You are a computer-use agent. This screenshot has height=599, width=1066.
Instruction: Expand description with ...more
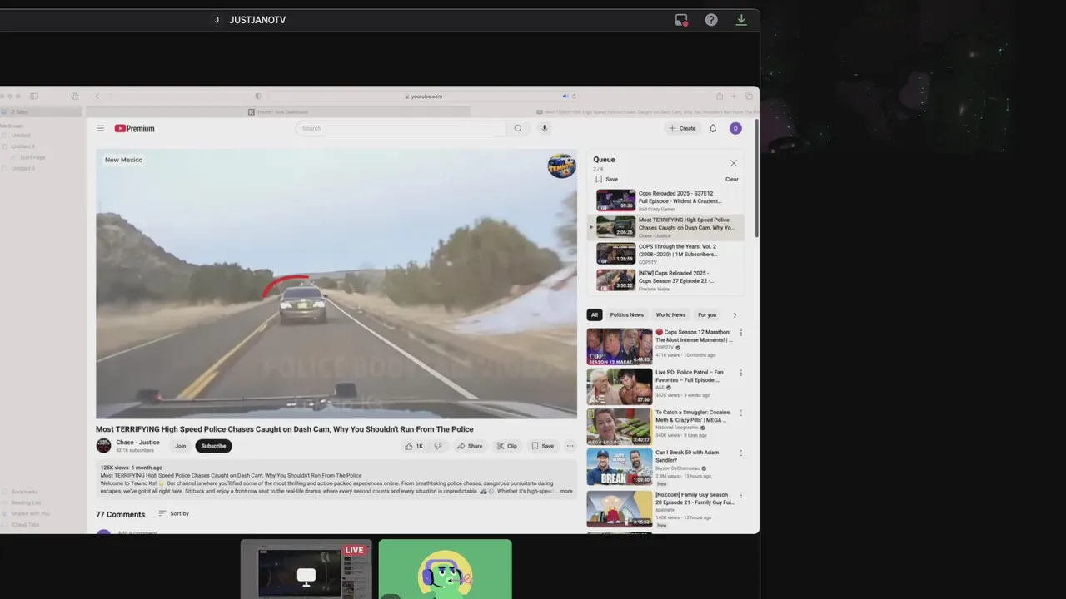(x=565, y=491)
